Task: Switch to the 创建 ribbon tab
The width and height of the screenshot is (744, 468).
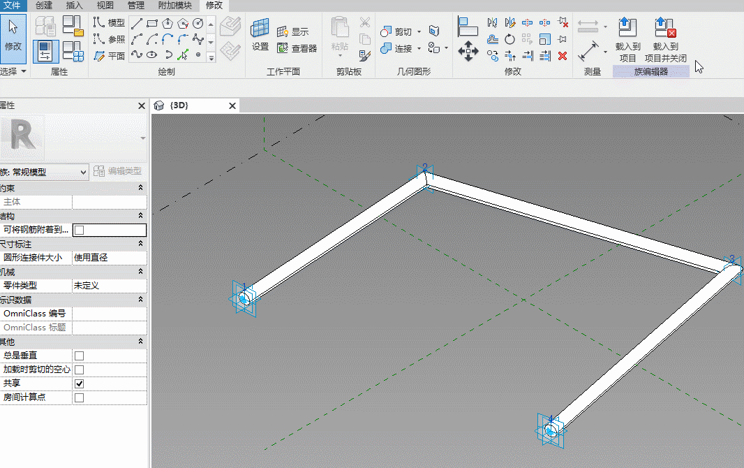Action: click(x=44, y=5)
